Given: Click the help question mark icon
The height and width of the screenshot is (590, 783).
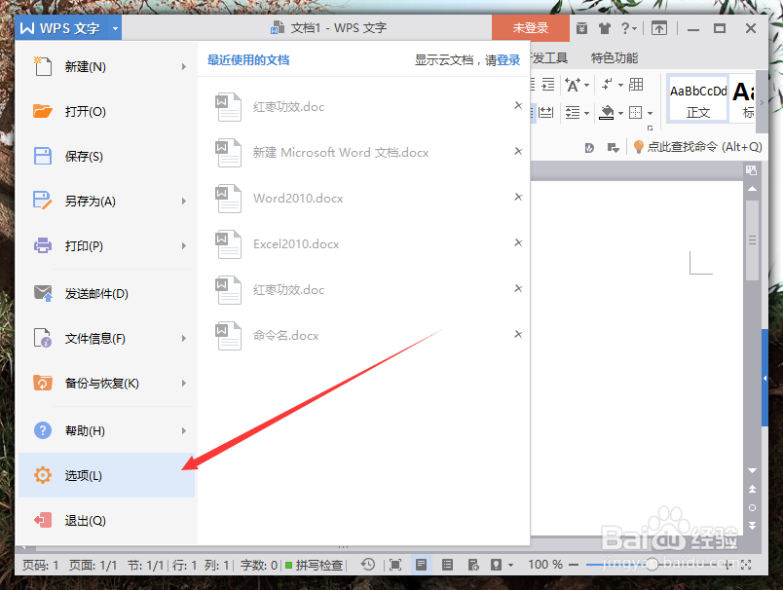Looking at the screenshot, I should pyautogui.click(x=625, y=28).
